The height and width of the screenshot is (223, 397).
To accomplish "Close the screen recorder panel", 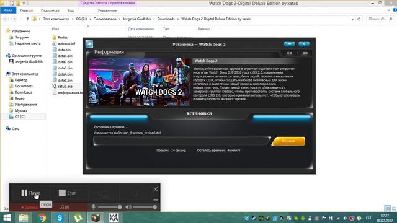I will point(156,189).
